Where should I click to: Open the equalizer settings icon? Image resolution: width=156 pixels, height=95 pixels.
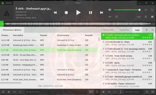coord(146,10)
